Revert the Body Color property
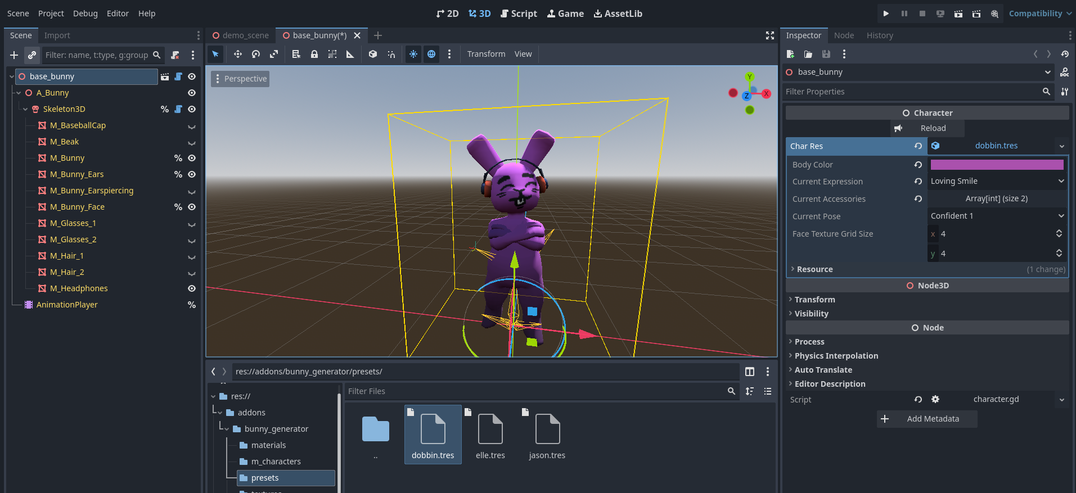The width and height of the screenshot is (1076, 493). click(x=918, y=165)
